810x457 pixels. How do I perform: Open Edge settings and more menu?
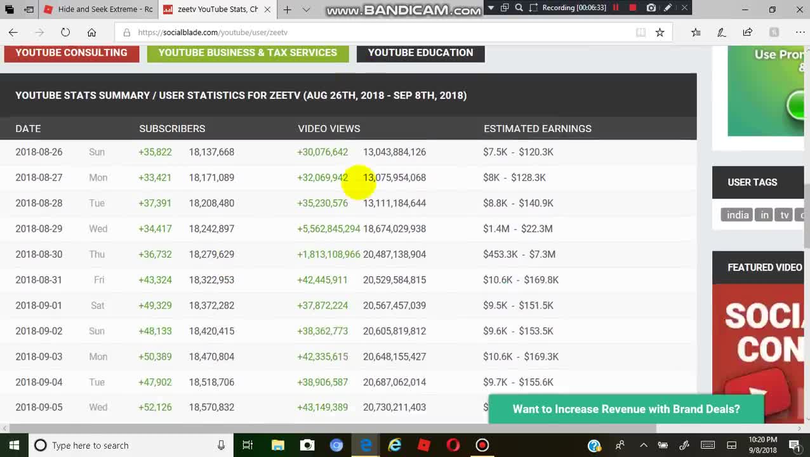tap(800, 32)
